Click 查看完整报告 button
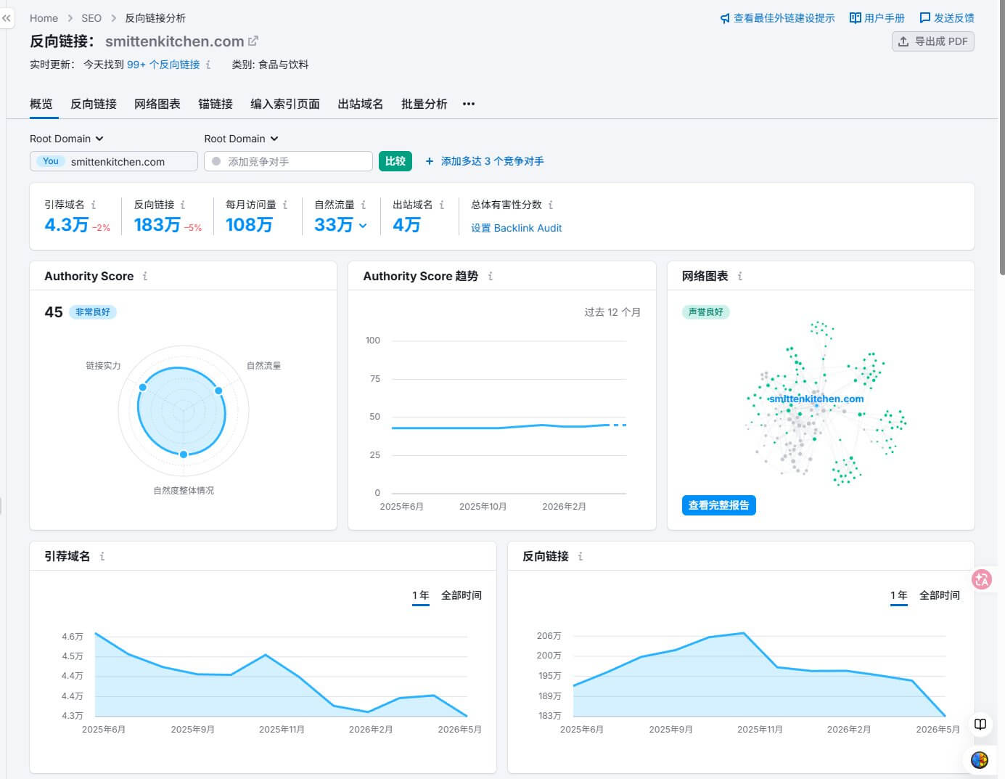 point(719,505)
